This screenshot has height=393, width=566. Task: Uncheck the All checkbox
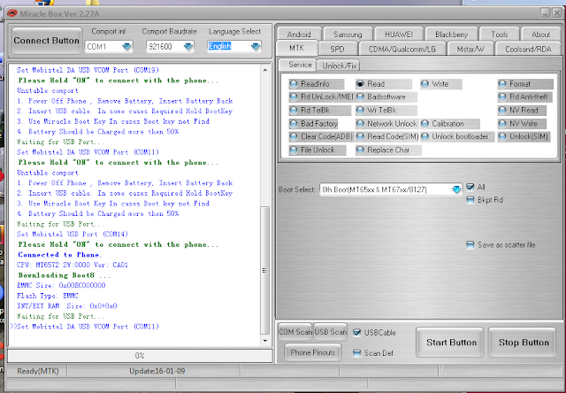coord(470,187)
